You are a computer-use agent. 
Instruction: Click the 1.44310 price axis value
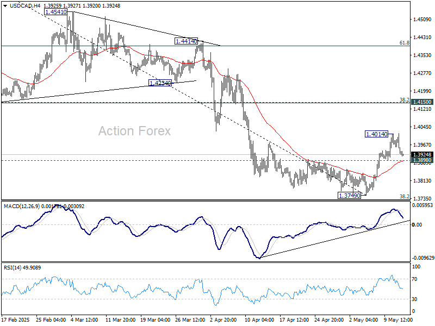tap(422, 37)
